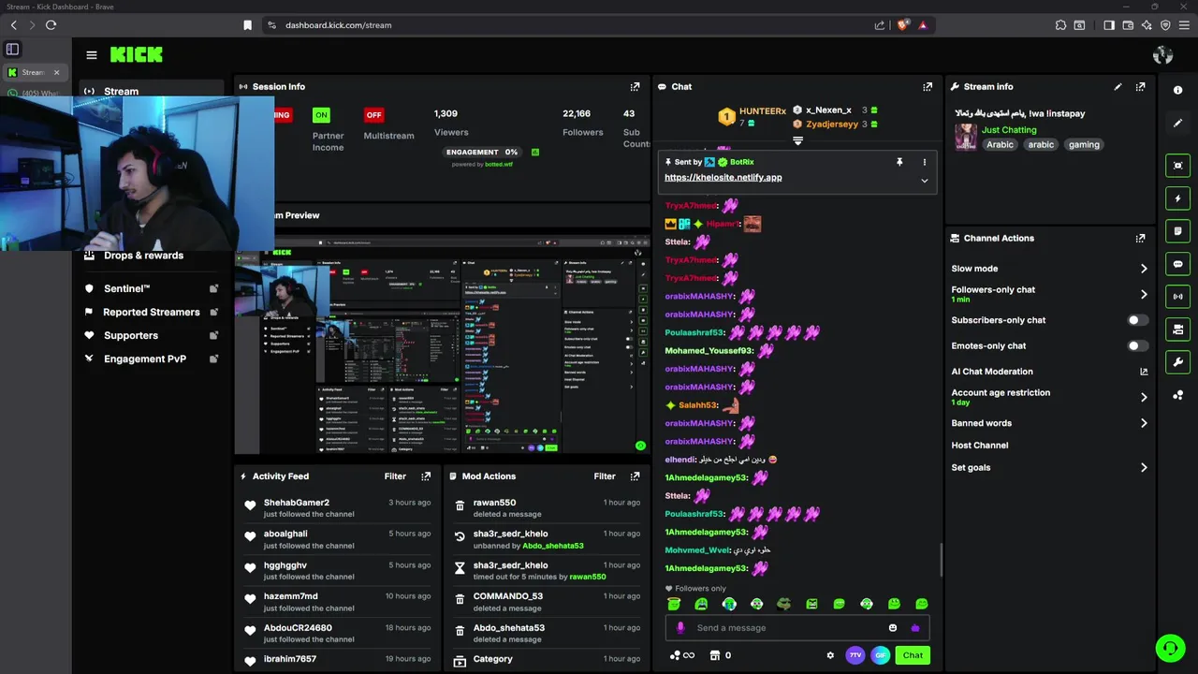1198x674 pixels.
Task: Click the purple microphone icon in chat
Action: tap(680, 628)
